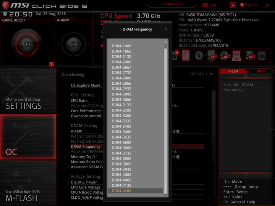Switch to EZ Mode (F7)

click(171, 4)
